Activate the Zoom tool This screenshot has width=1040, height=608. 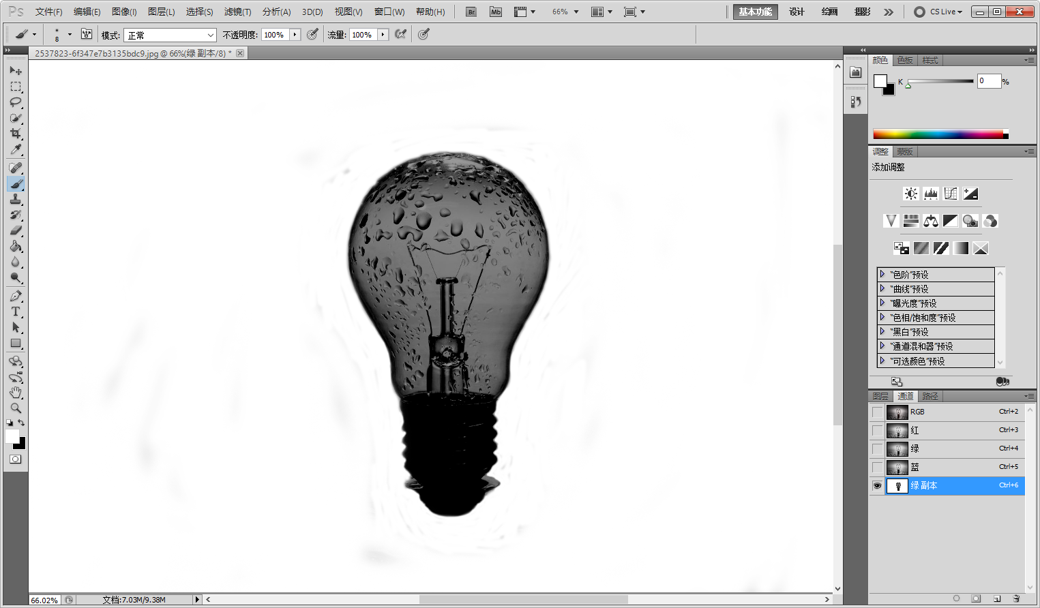pyautogui.click(x=16, y=408)
